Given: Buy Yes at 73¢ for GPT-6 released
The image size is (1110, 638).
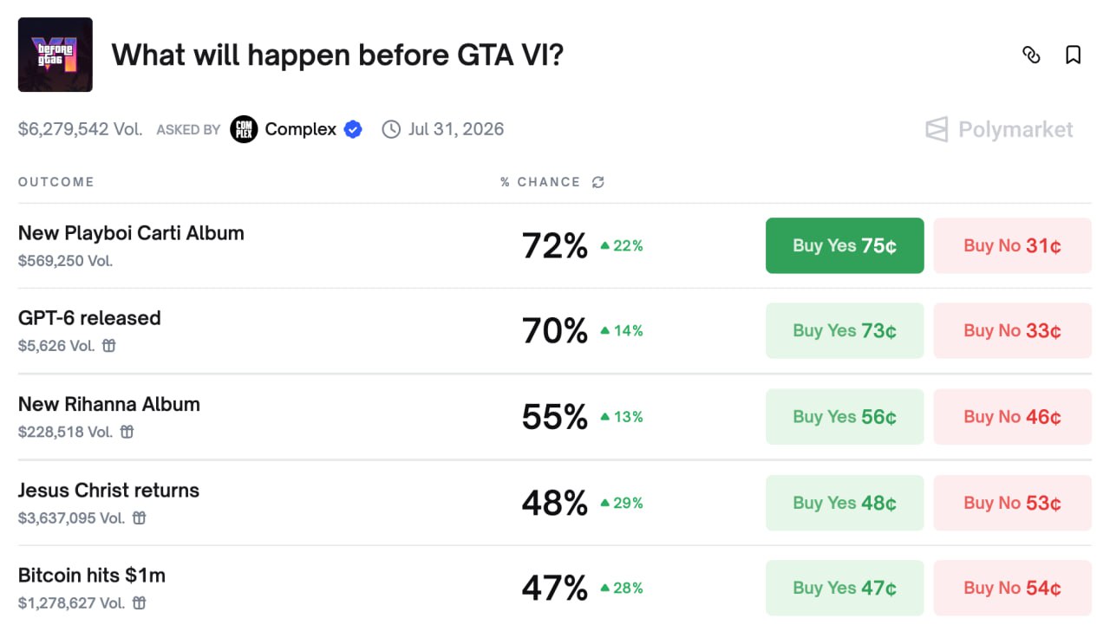Looking at the screenshot, I should point(845,330).
